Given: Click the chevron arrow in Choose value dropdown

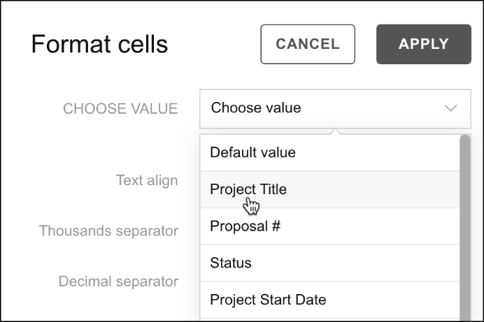Looking at the screenshot, I should click(450, 108).
